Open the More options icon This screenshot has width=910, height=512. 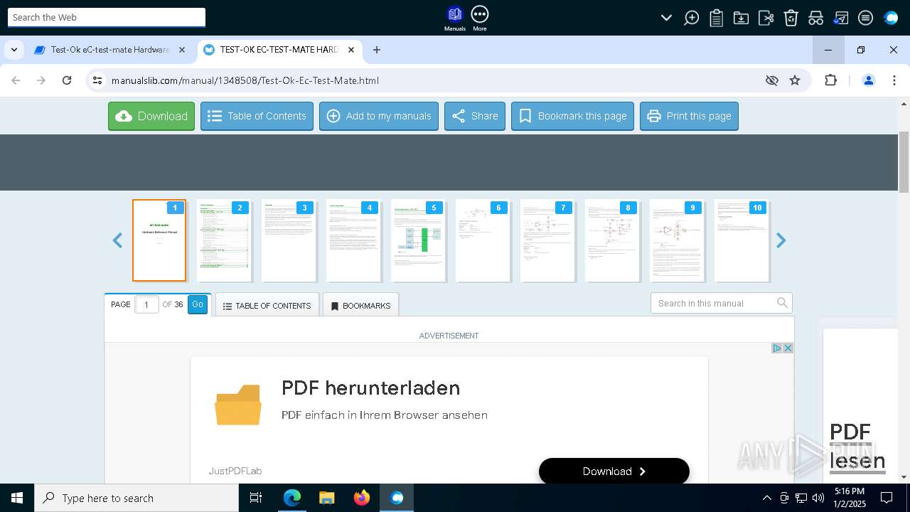480,18
